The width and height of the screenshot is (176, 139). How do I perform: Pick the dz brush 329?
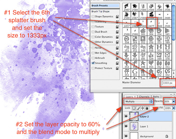[x=151, y=56]
